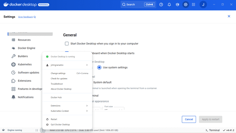Click the feedback icon next to Give feedback
Viewport: 236px width, 133px height.
(35, 17)
